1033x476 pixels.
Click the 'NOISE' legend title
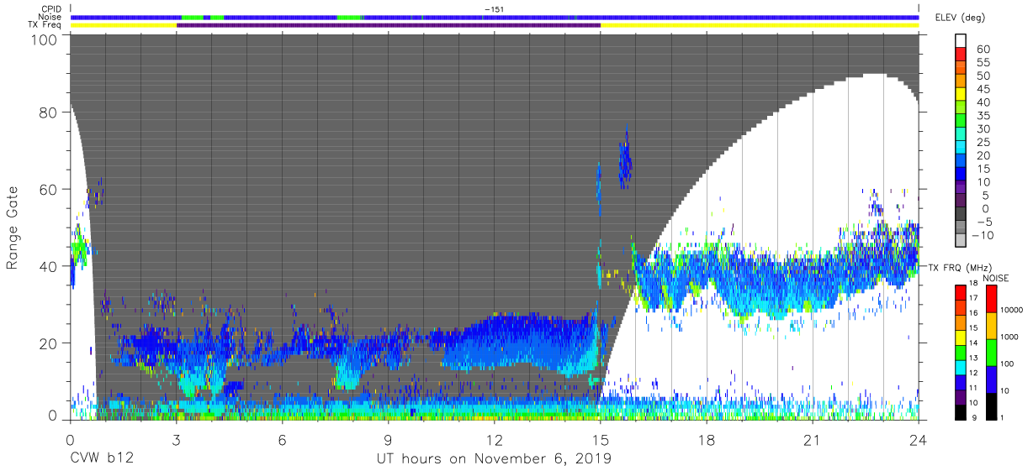coord(996,278)
